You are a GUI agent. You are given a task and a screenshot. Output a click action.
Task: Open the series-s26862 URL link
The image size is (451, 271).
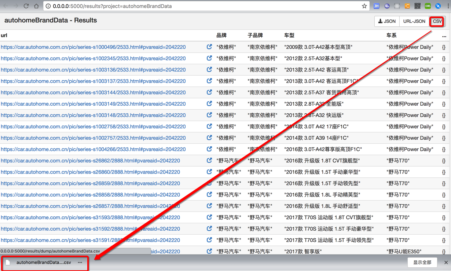click(90, 161)
